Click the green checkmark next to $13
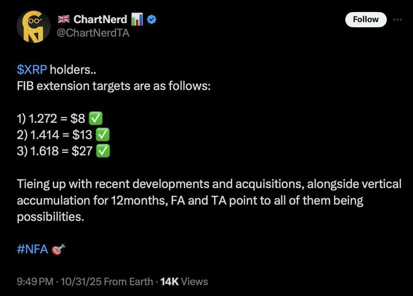This screenshot has width=413, height=296. tap(103, 135)
